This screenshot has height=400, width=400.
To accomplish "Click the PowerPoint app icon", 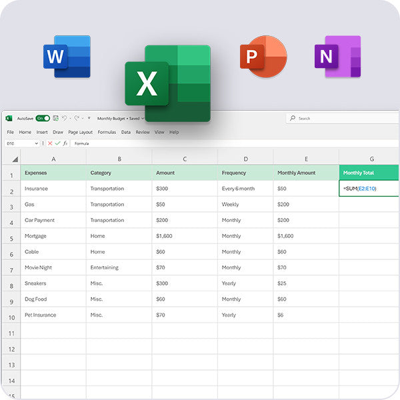I will (x=263, y=57).
